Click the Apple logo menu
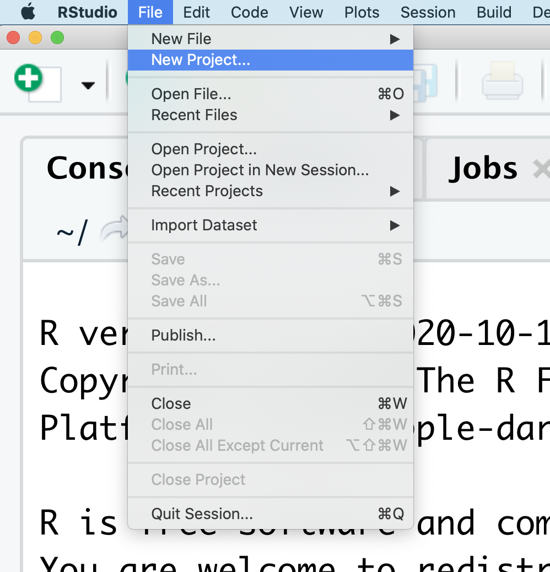This screenshot has height=572, width=550. (28, 12)
